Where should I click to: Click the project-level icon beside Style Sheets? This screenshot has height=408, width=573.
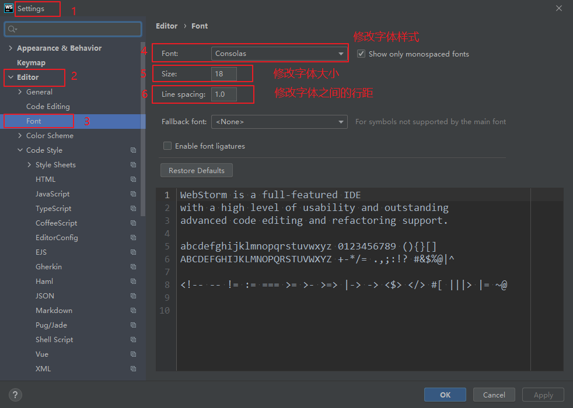coord(134,164)
